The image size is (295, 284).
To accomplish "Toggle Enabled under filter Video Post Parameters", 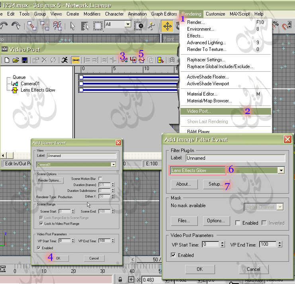I will click(x=173, y=255).
